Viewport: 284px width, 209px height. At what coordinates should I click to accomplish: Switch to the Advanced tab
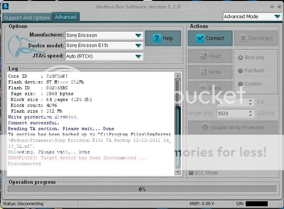[66, 17]
